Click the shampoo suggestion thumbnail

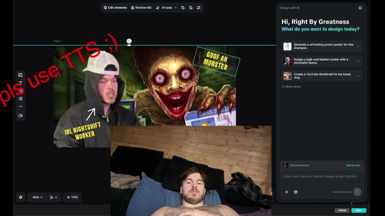[x=287, y=46]
